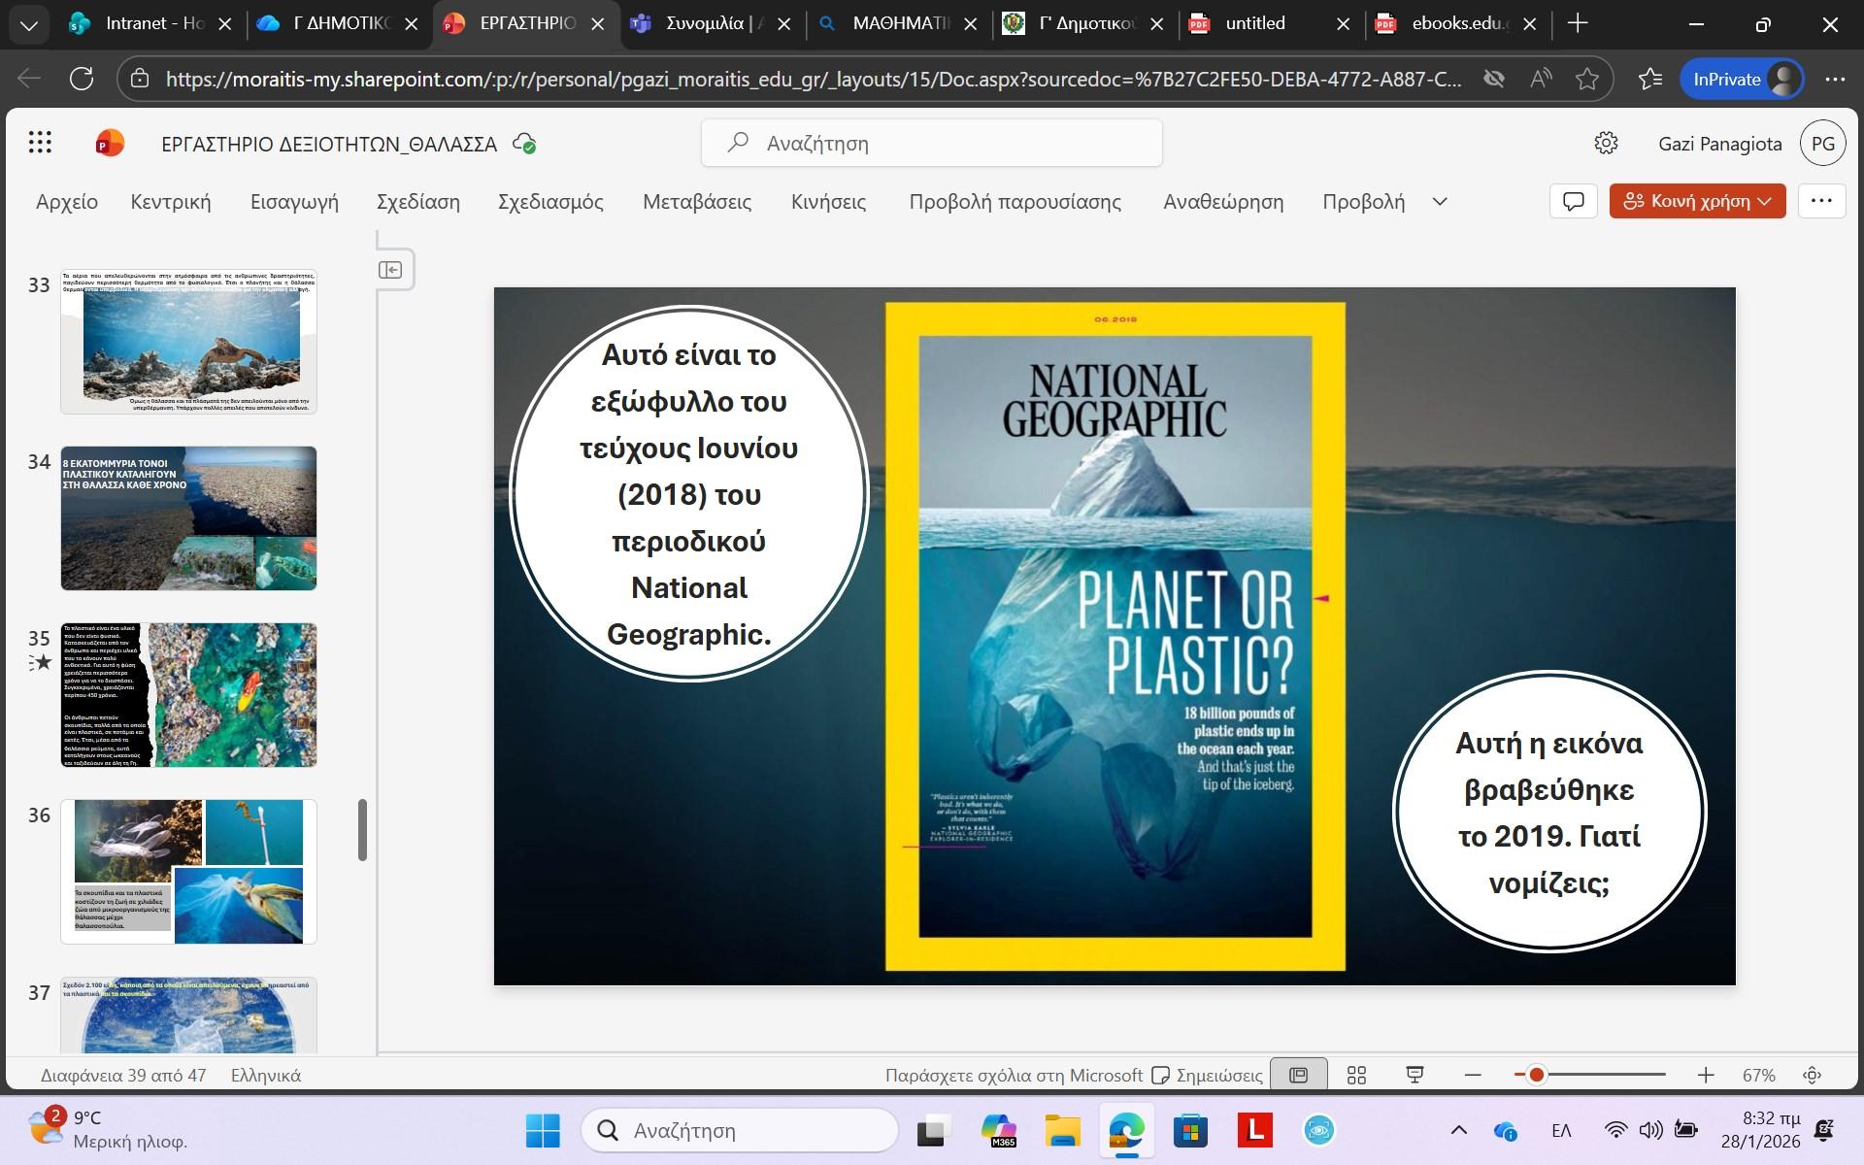Open the Microsoft 365 app launcher grid
Screen dimensions: 1864x1165
click(40, 143)
